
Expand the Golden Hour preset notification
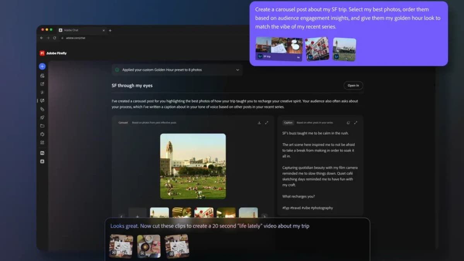coord(238,70)
